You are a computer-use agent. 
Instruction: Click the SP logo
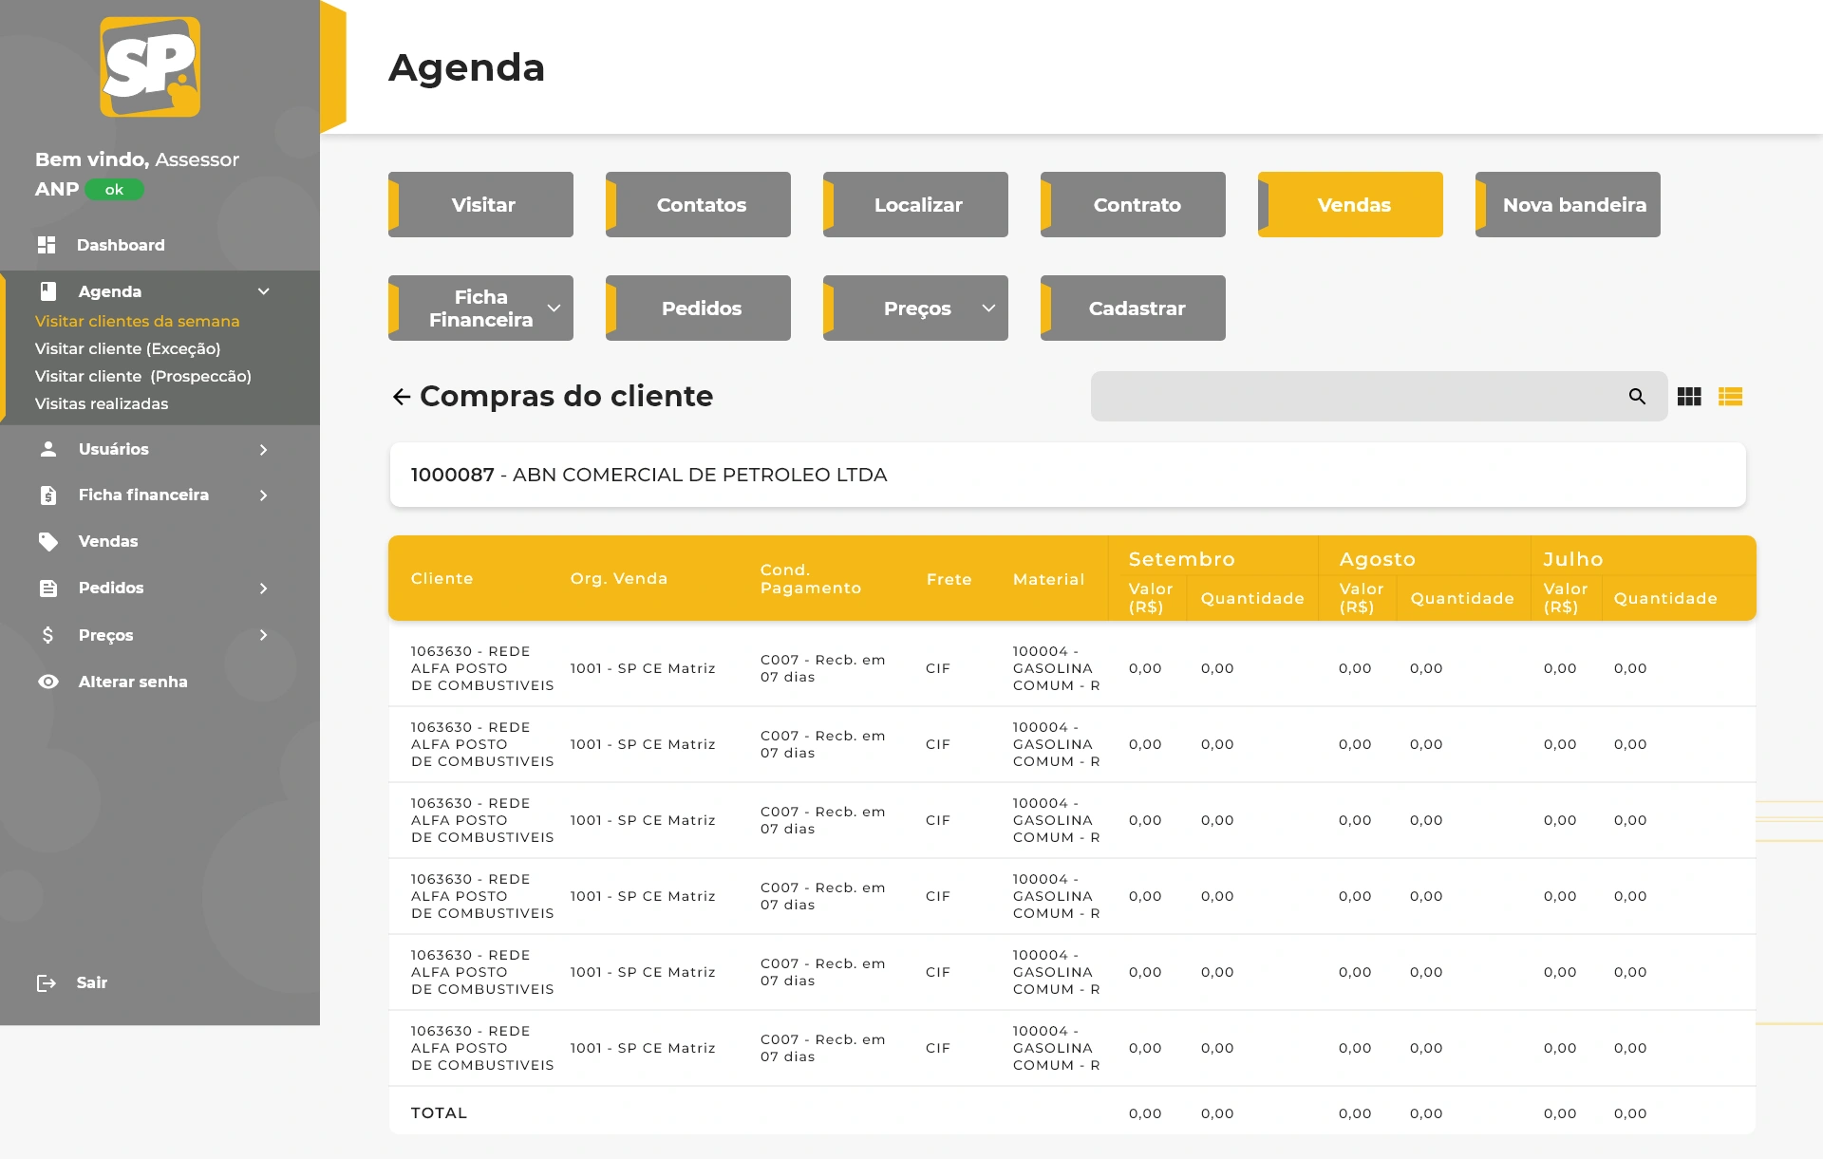(x=150, y=66)
